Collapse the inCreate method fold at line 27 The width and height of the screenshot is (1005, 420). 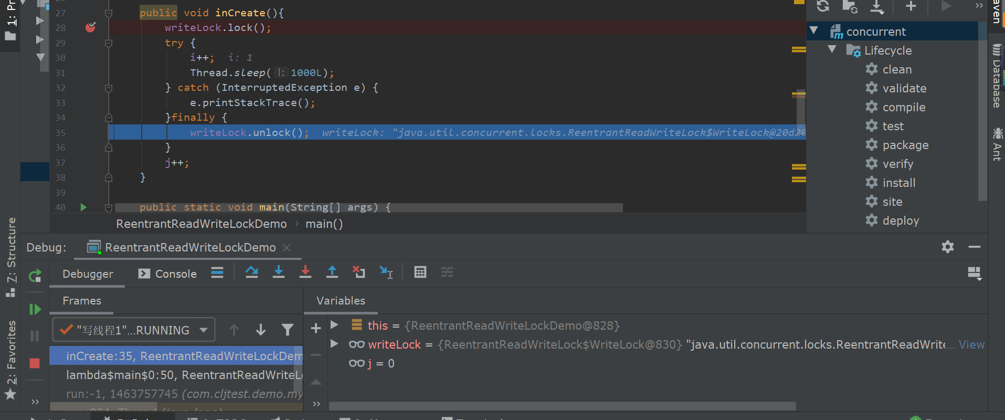pos(109,13)
